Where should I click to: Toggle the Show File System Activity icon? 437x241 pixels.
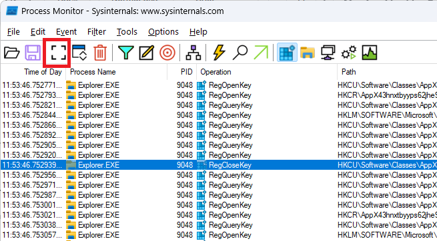[x=308, y=53]
